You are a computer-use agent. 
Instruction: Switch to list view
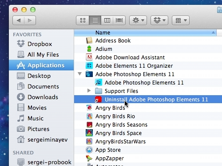click(x=95, y=20)
